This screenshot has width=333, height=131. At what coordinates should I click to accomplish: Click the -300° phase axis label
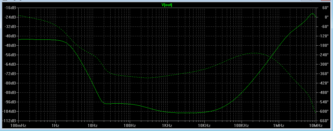tap(323, 64)
